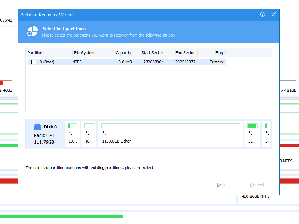The height and width of the screenshot is (224, 299).
Task: Click the partition recovery wizard header icon
Action: coord(32,31)
